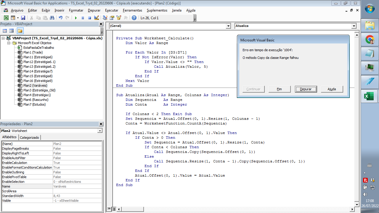Click the Cut scissors icon
The image size is (379, 213).
[31, 18]
